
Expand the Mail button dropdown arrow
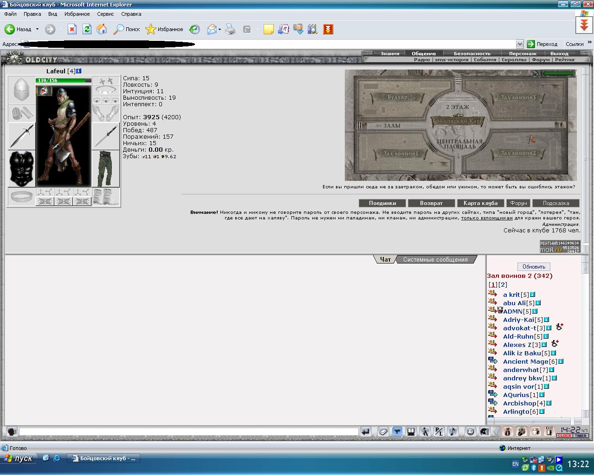[x=220, y=29]
